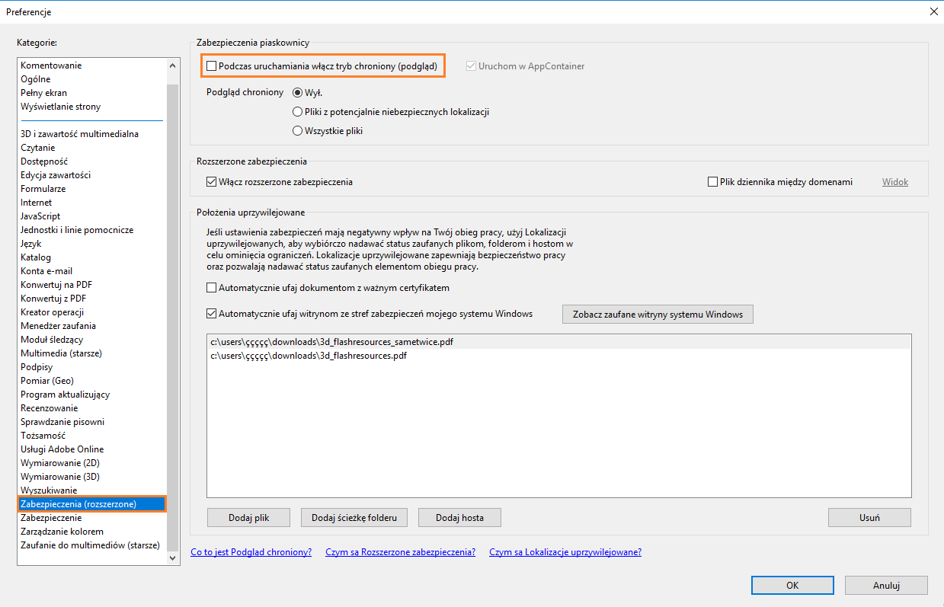The image size is (944, 607).
Task: Select 'Pliki z potencjalnie niebezpiecznych lokalizacji' option
Action: (298, 111)
